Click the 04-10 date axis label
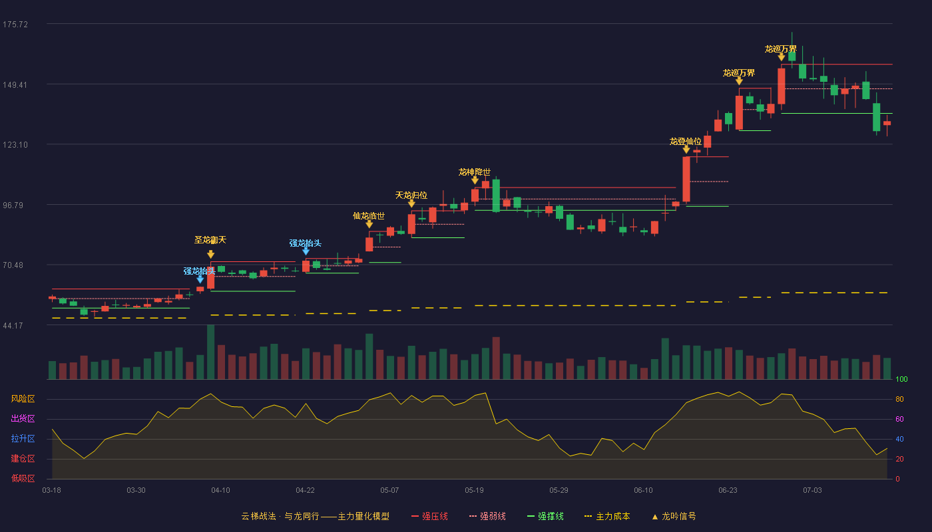This screenshot has width=932, height=532. point(220,490)
